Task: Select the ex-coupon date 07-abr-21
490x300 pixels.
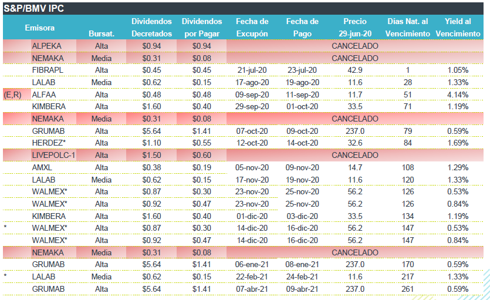Action: (x=252, y=289)
